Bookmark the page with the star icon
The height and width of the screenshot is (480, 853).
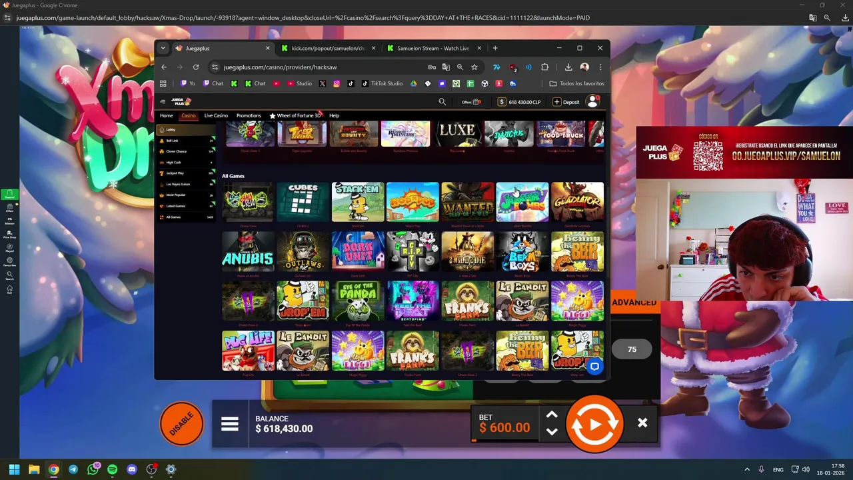[474, 67]
